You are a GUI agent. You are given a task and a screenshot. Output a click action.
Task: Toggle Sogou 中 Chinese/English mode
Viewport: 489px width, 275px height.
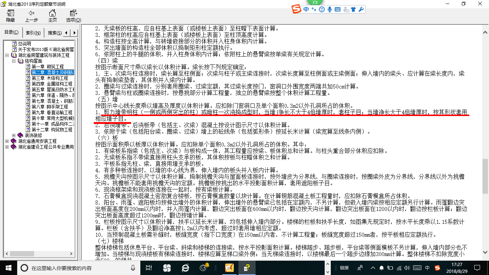pyautogui.click(x=306, y=9)
